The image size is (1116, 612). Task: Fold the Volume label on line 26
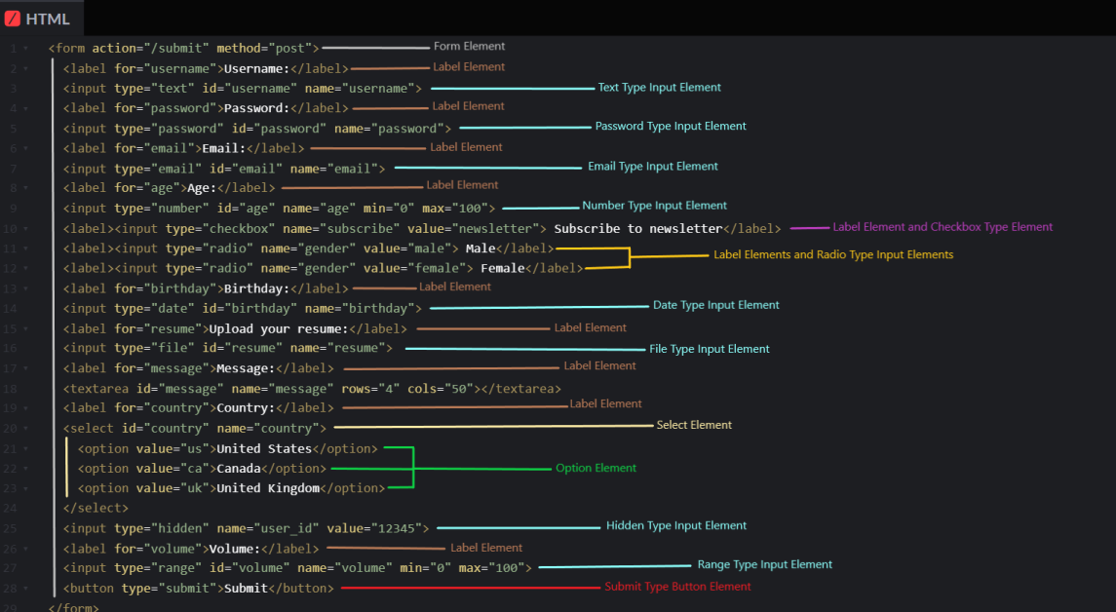pos(25,549)
